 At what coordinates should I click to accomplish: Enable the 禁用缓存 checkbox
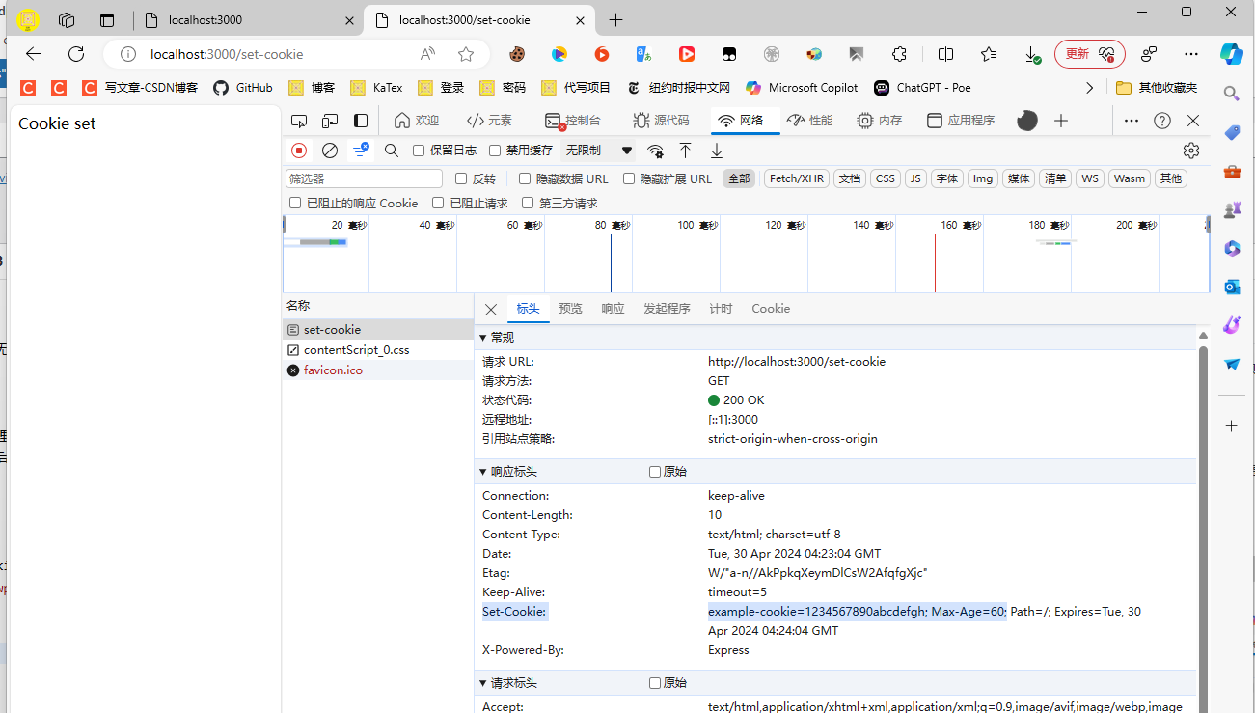tap(495, 151)
